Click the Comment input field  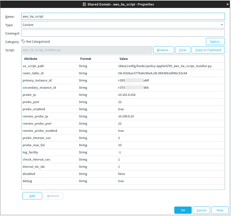(x=123, y=33)
